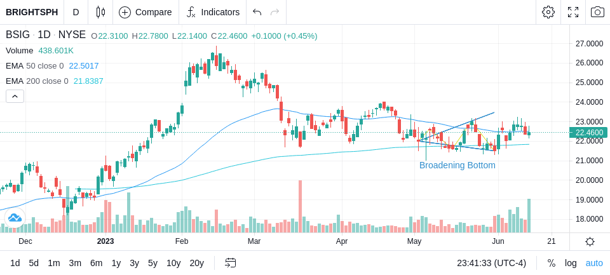
Task: Click the close value C22.4600
Action: click(229, 36)
